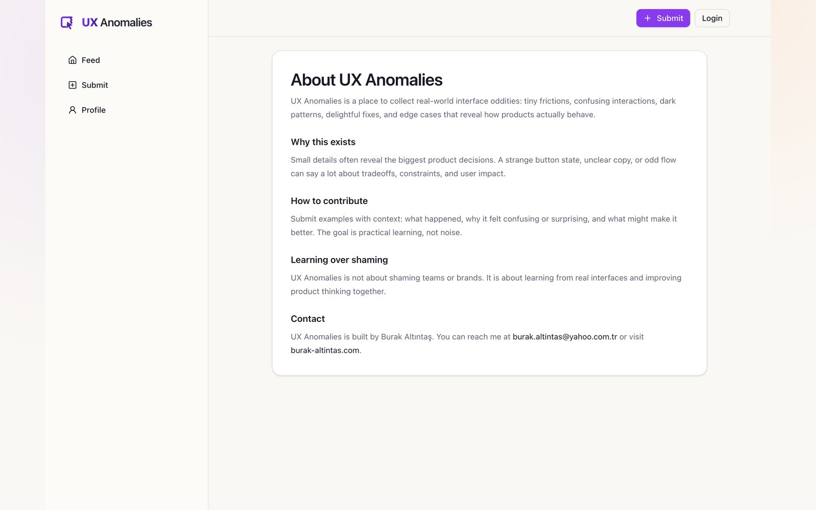
Task: Visit the burak-altintas.com link
Action: pyautogui.click(x=325, y=350)
